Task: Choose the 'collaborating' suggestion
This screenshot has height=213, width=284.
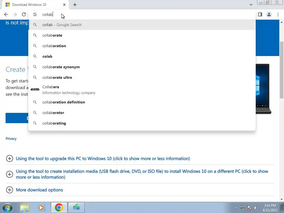Action: (x=142, y=123)
